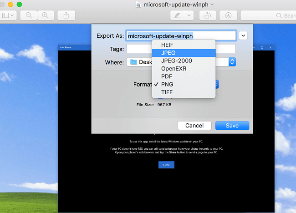Close the Your Phone window with X

tap(270, 47)
